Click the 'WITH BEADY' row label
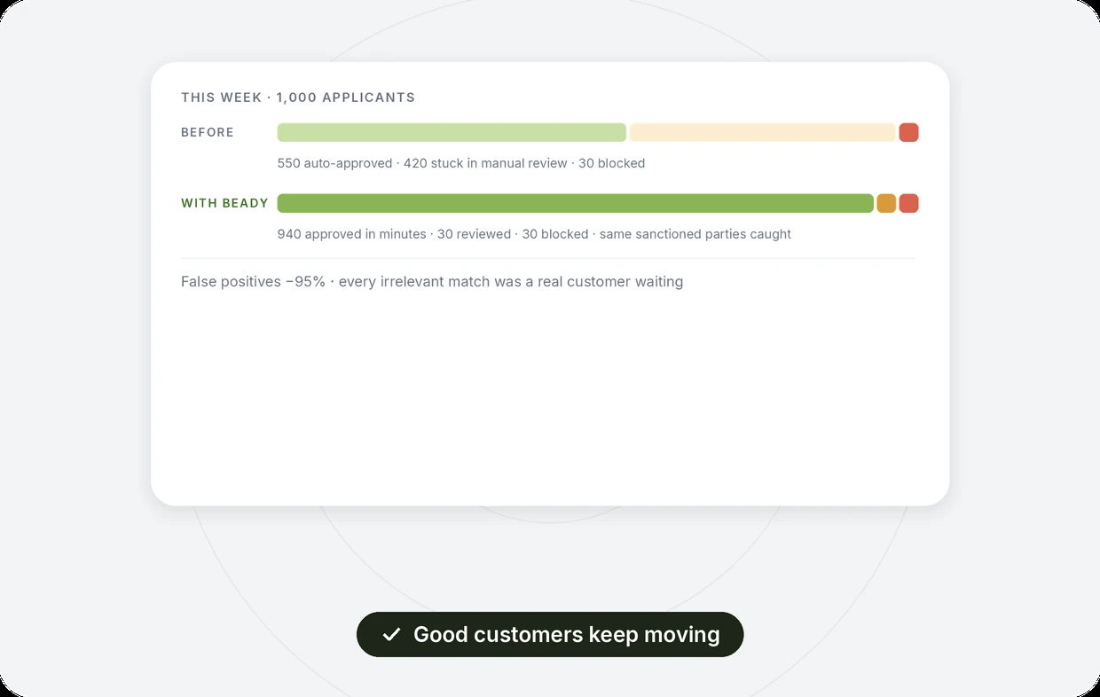The image size is (1100, 697). coord(224,203)
